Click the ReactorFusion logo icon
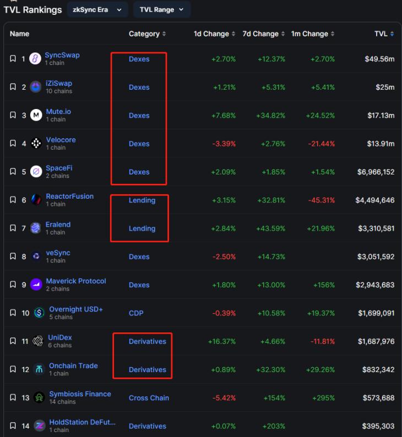This screenshot has width=402, height=437. (x=36, y=200)
